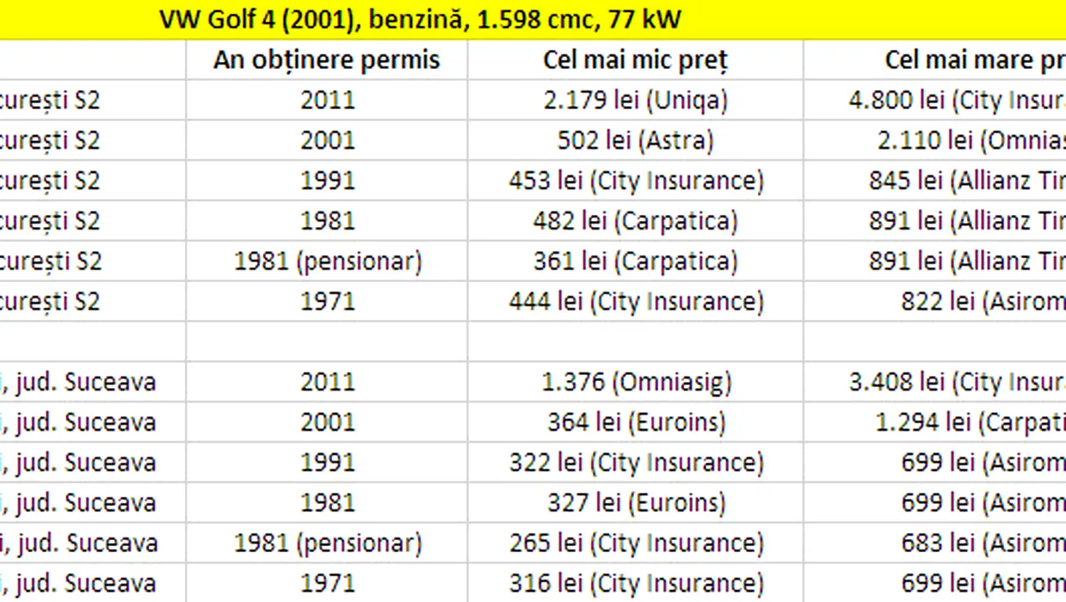Select the cell '482 lei (Carpatica)'
The height and width of the screenshot is (602, 1066).
point(635,221)
